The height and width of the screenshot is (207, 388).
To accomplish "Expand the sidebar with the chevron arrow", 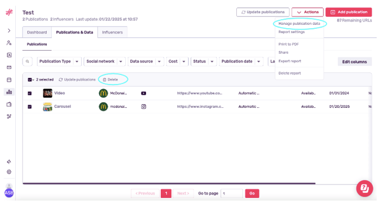I will pyautogui.click(x=9, y=30).
